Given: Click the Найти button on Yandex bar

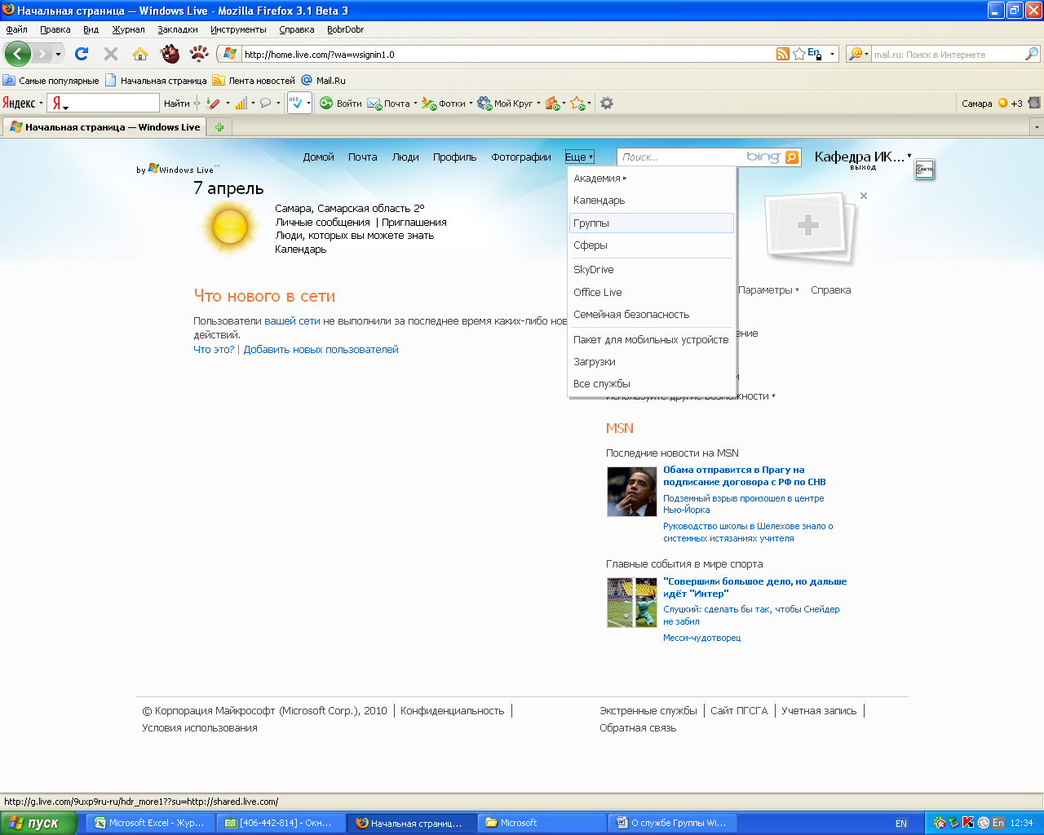Looking at the screenshot, I should point(176,104).
